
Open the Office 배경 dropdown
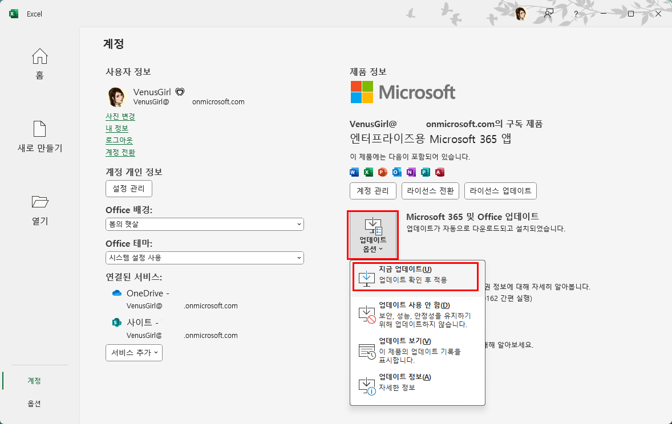(205, 224)
